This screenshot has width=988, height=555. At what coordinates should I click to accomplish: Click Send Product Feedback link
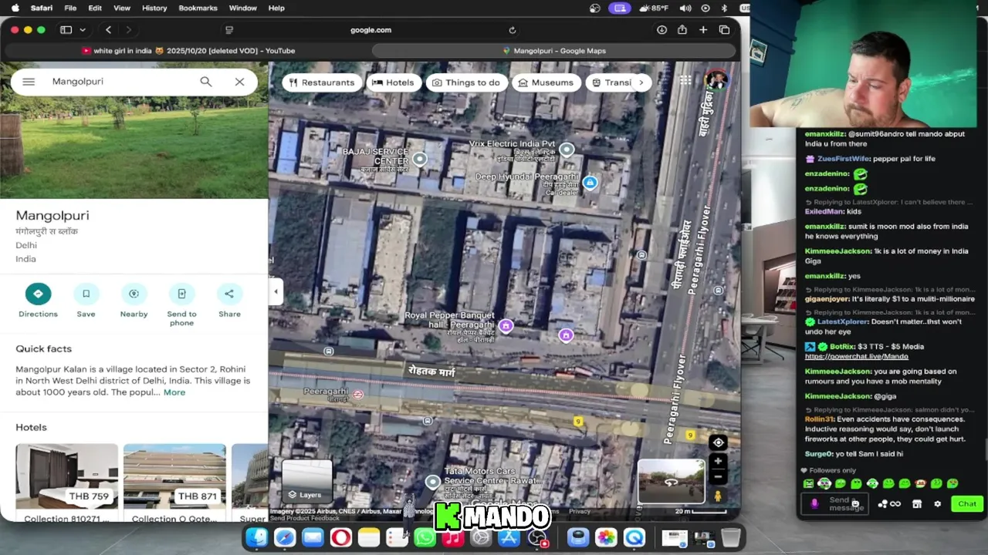point(305,518)
